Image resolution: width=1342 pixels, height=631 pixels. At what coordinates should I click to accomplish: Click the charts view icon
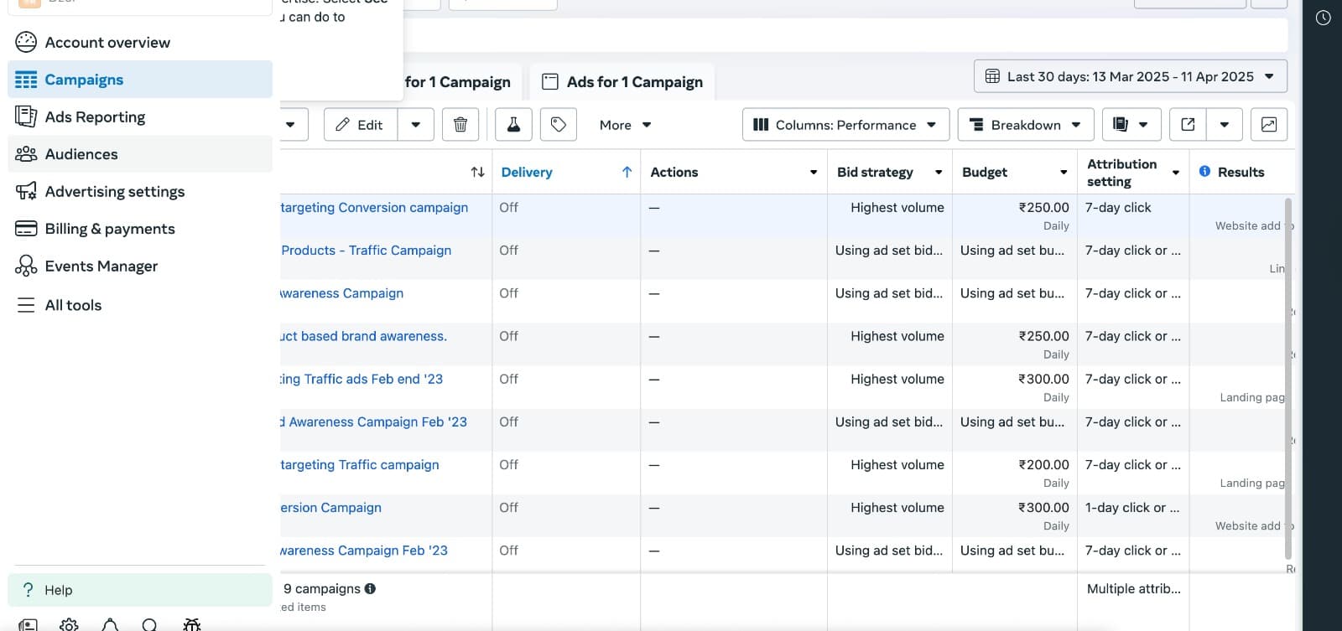tap(1269, 125)
